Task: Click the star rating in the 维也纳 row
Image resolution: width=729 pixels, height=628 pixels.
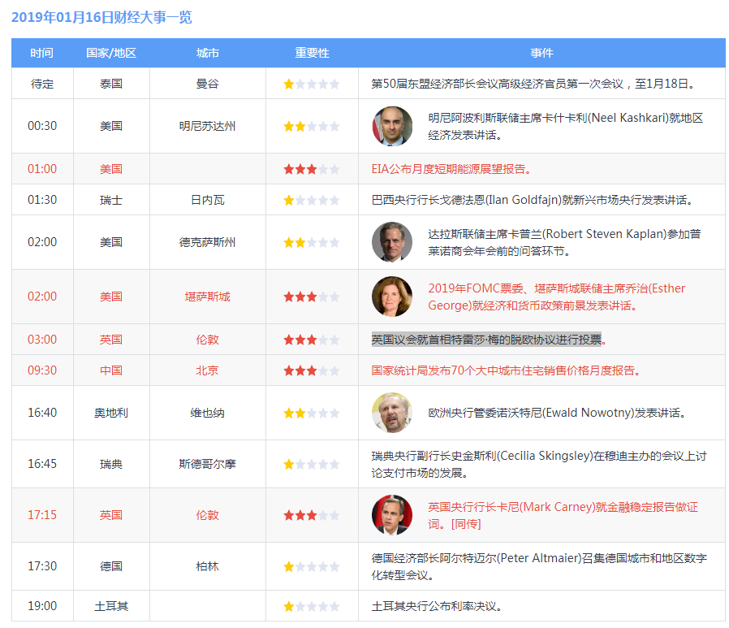Action: point(312,413)
